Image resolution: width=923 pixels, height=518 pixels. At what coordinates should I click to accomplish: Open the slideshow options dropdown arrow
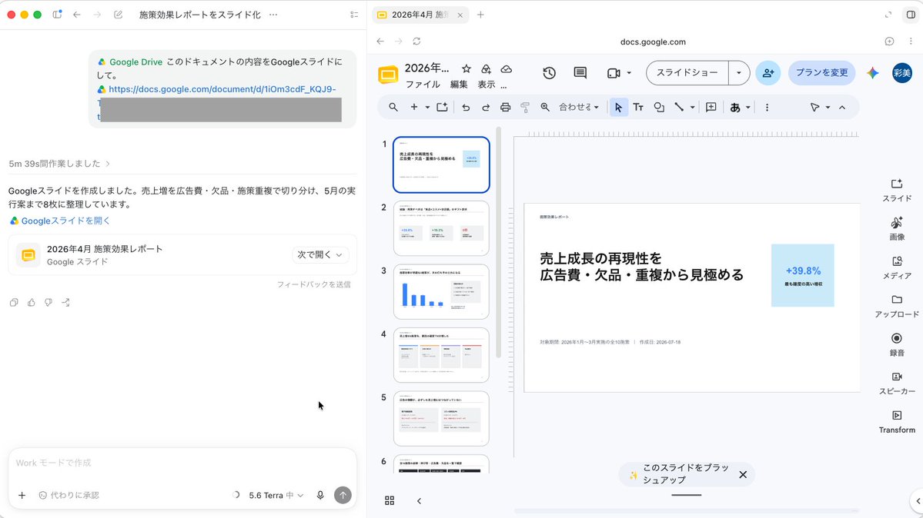tap(739, 73)
